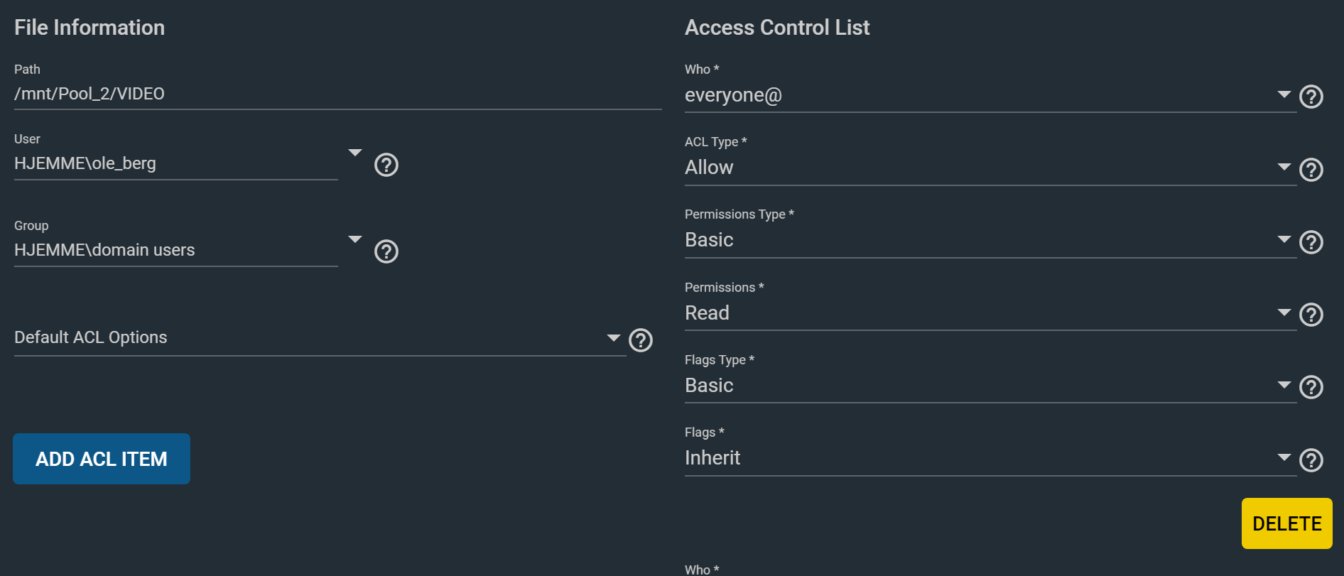Expand the User dropdown arrow
Viewport: 1344px width, 576px height.
[x=355, y=153]
